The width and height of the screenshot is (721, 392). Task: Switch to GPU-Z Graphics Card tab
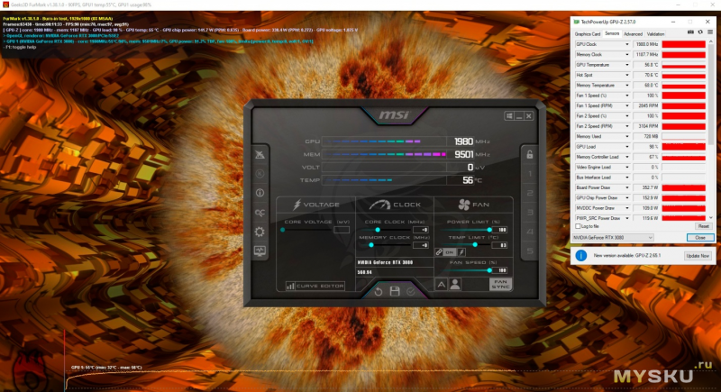(x=588, y=34)
